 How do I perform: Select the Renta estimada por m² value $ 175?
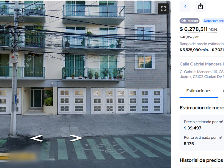click(x=189, y=144)
